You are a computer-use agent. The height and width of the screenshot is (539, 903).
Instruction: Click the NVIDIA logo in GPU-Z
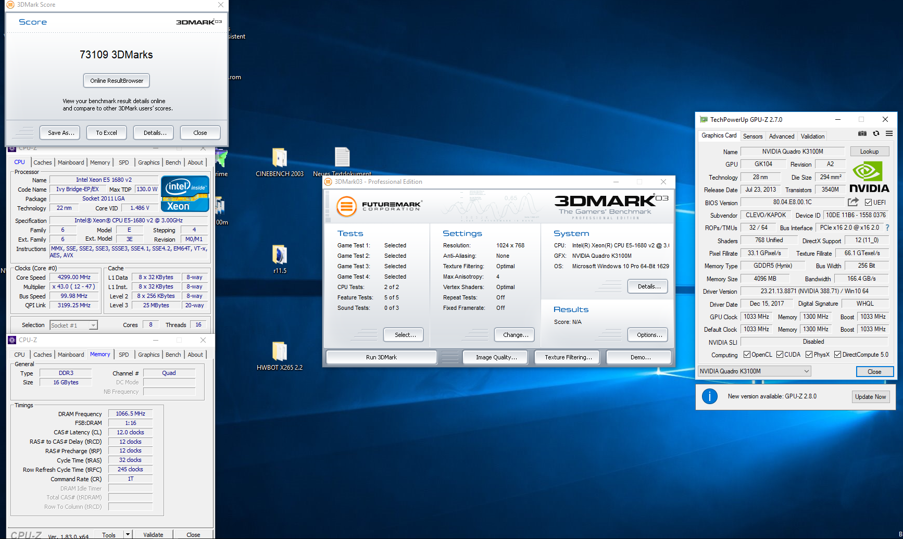pos(869,177)
